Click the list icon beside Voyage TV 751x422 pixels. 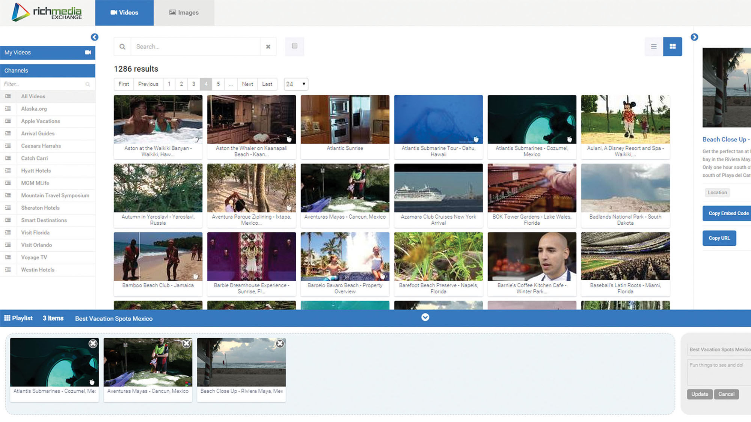coord(8,257)
